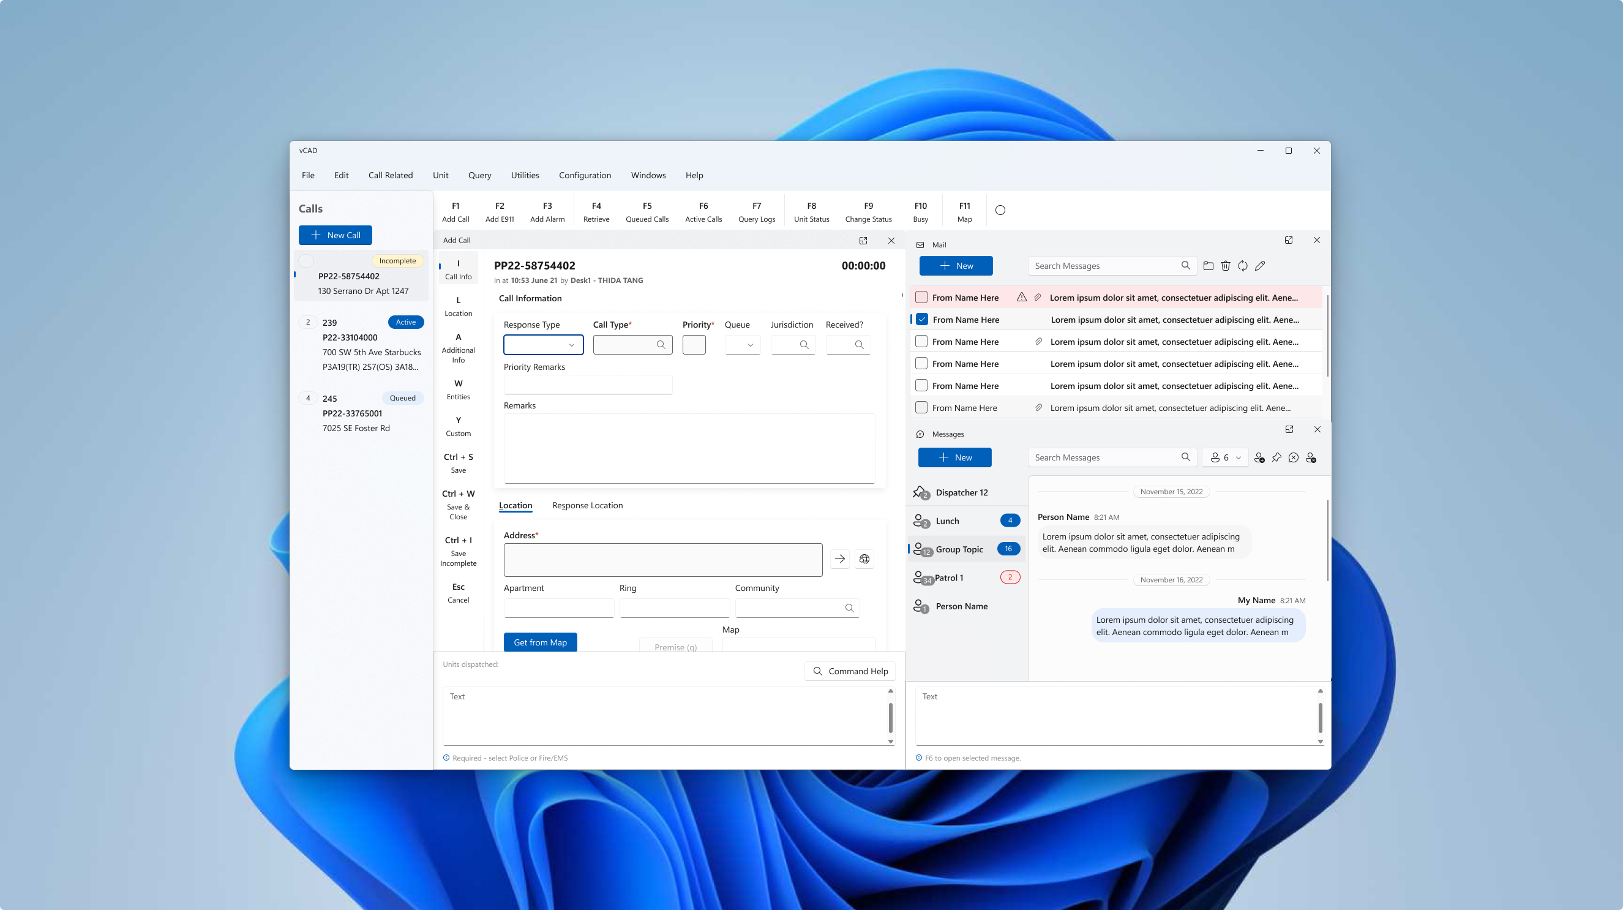1623x910 pixels.
Task: Open the Response Type dropdown
Action: pos(543,345)
